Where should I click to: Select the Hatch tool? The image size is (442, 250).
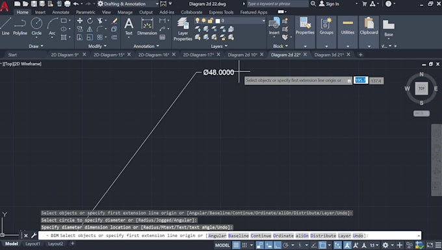coord(64,37)
